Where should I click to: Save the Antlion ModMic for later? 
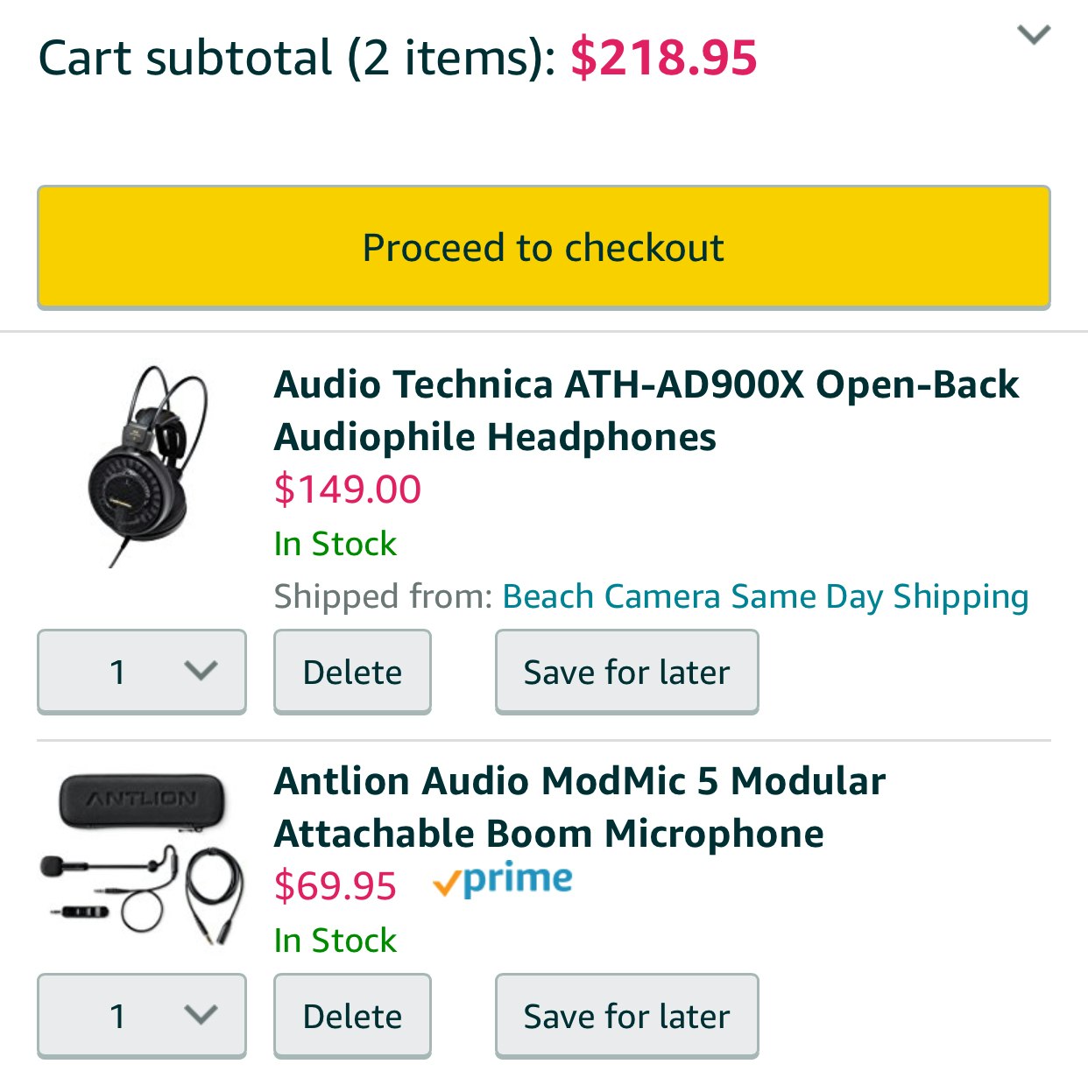pos(626,1016)
